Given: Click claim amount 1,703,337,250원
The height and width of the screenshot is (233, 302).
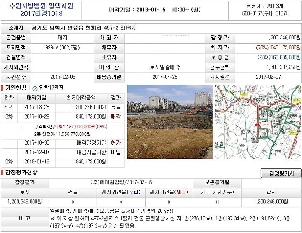Looking at the screenshot, I should click(x=284, y=67).
